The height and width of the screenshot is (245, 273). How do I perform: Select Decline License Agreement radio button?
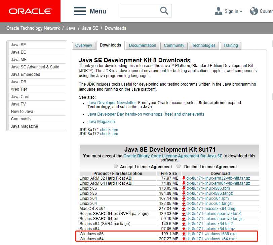[179, 166]
